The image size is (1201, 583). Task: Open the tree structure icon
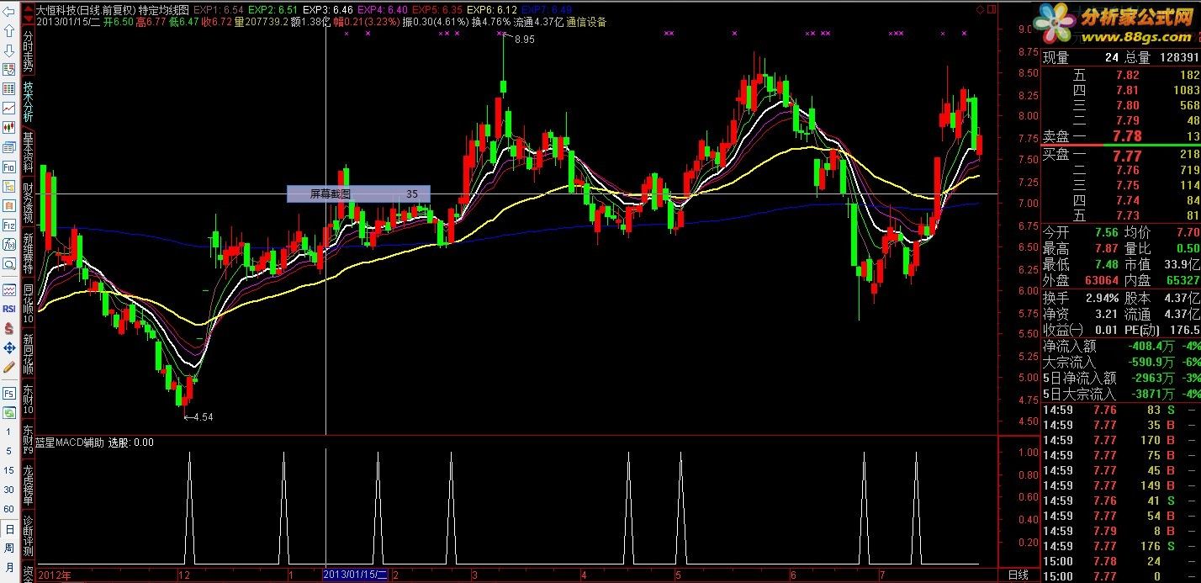9,186
